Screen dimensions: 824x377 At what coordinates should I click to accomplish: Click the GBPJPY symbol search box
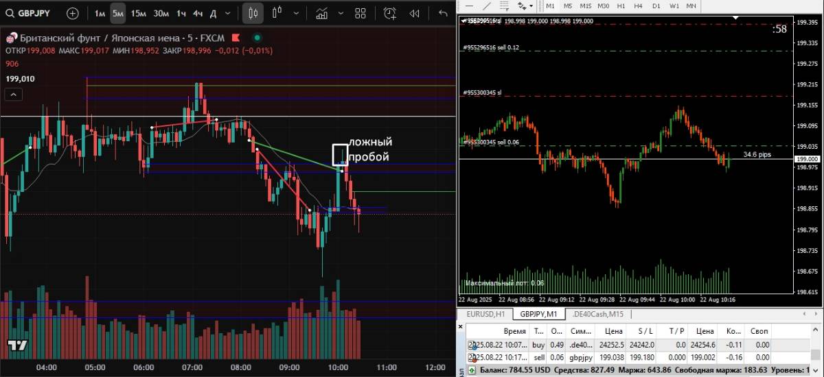tap(32, 13)
